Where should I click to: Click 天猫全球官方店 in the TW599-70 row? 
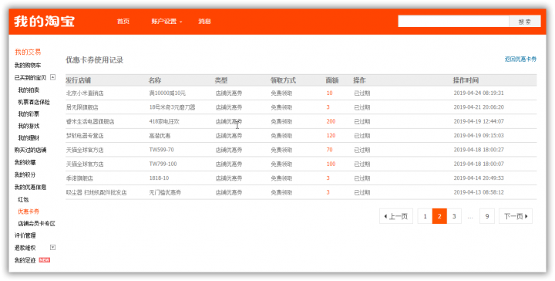[85, 150]
